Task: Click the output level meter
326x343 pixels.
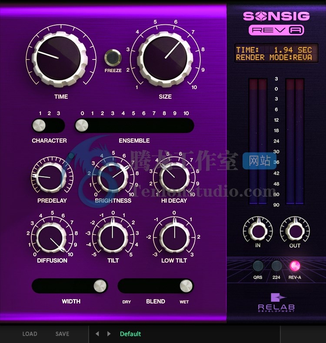Action: coord(295,141)
